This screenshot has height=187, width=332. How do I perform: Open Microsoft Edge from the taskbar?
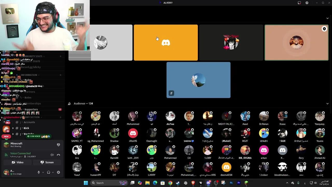pos(155,183)
